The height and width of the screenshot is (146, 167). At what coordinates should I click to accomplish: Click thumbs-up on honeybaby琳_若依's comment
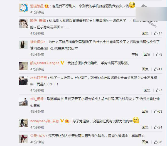pos(158,127)
